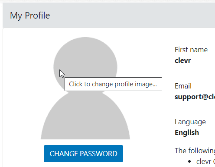Select the First name label
This screenshot has width=215, height=167.
pyautogui.click(x=191, y=50)
